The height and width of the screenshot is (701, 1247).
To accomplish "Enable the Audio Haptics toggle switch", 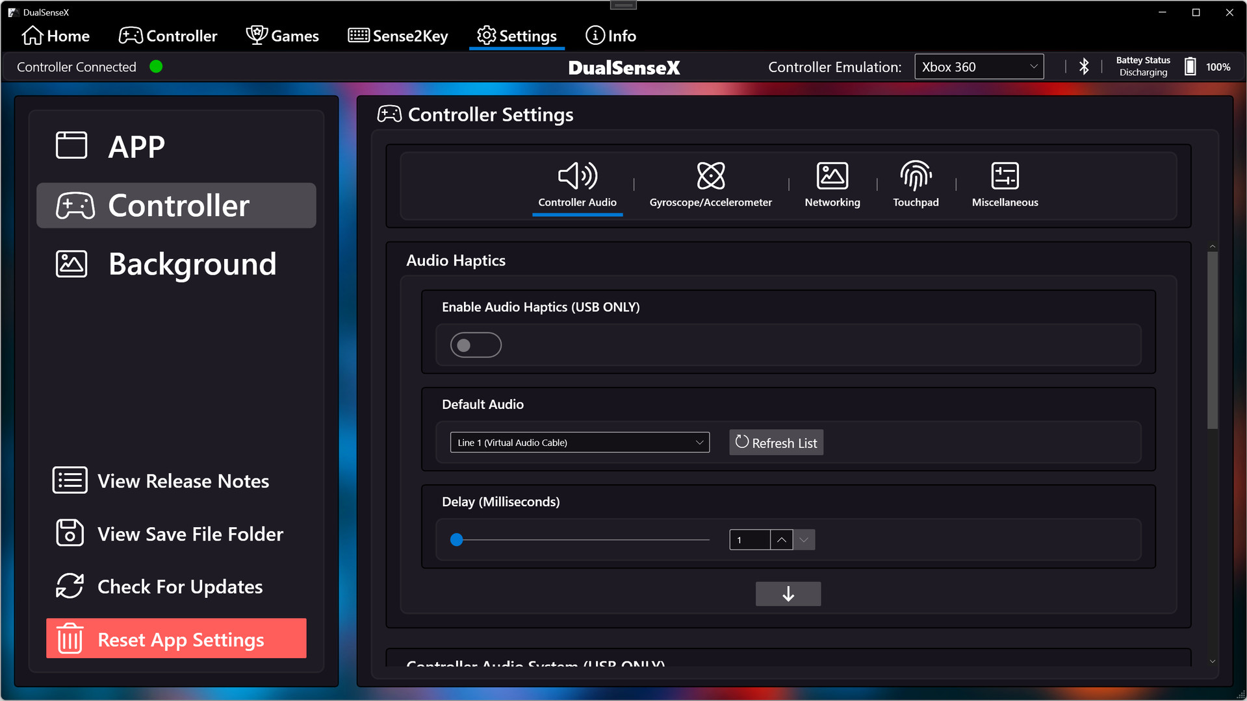I will [x=476, y=345].
